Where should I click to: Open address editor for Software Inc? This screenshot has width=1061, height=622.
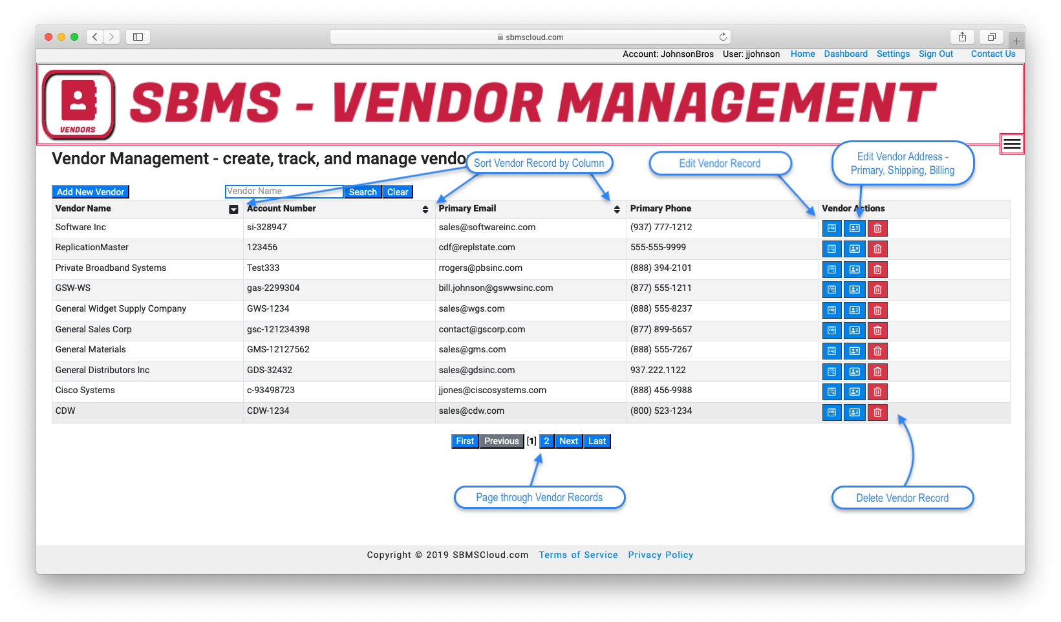pos(854,228)
